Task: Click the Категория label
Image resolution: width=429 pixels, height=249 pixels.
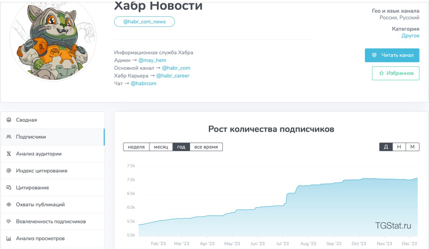Action: click(406, 29)
